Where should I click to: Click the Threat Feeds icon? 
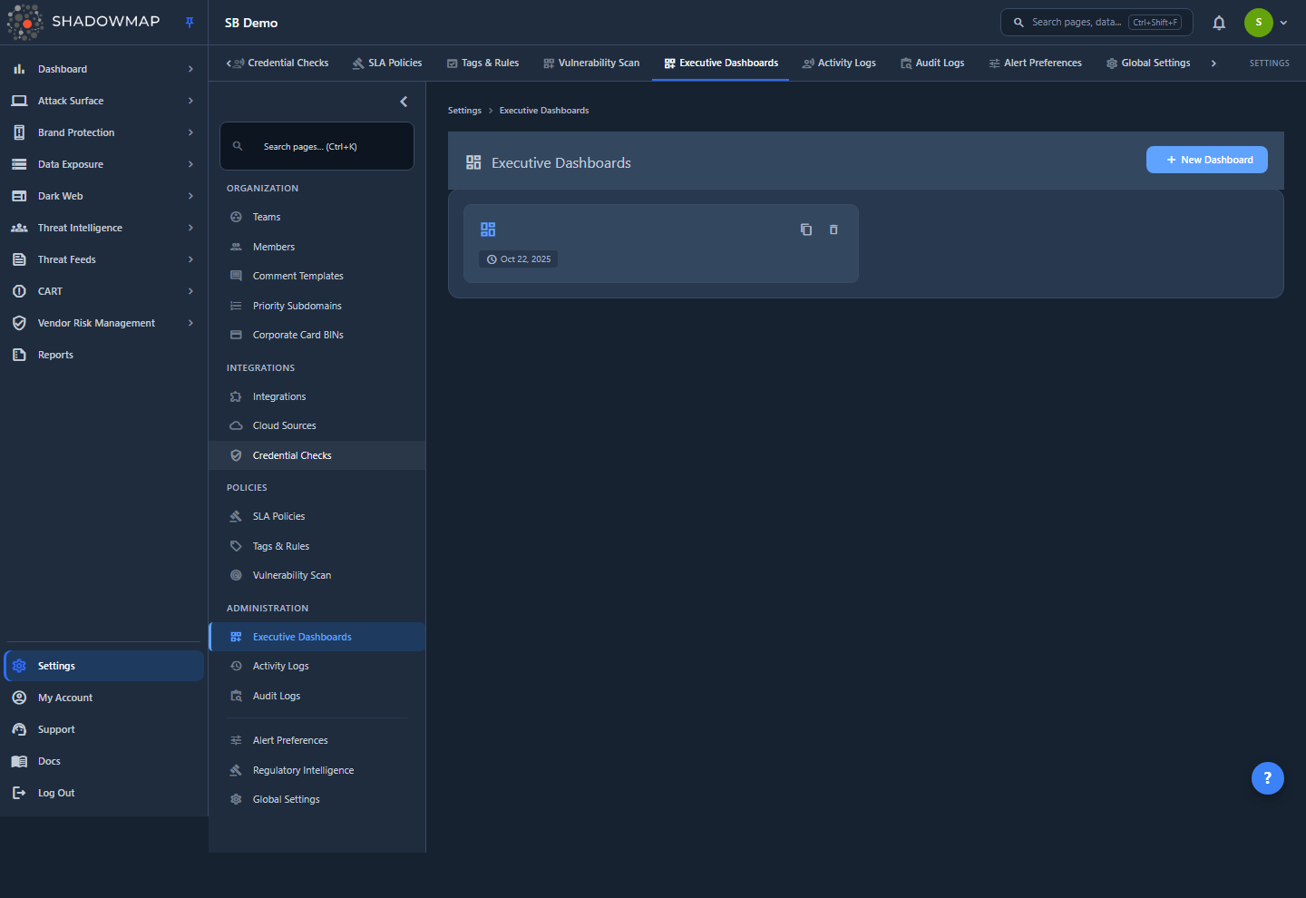19,259
